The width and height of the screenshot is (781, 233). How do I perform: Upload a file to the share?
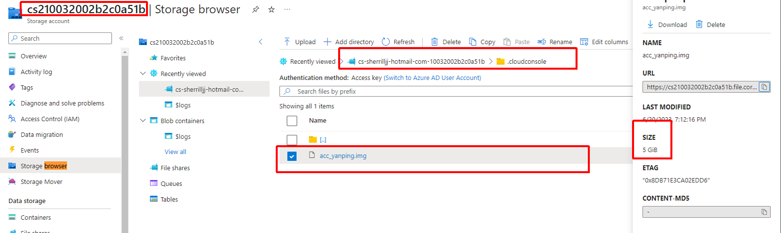300,42
